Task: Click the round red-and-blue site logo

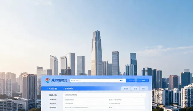Action: [x=48, y=81]
